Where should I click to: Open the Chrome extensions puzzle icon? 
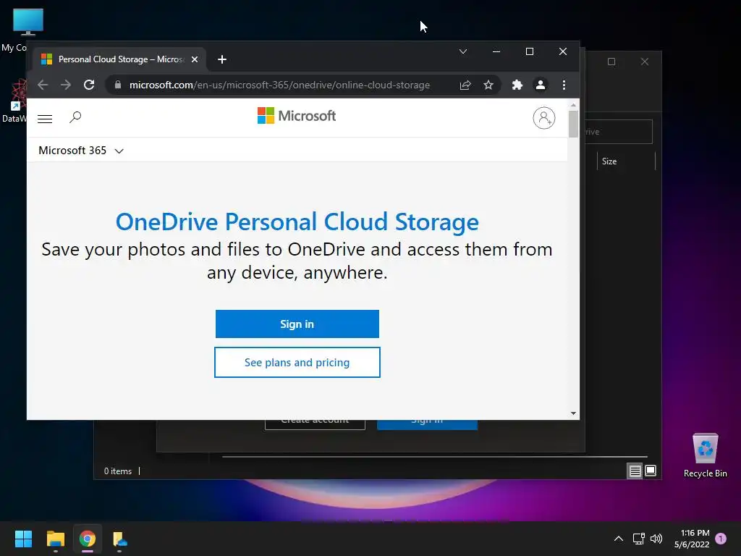pyautogui.click(x=517, y=85)
